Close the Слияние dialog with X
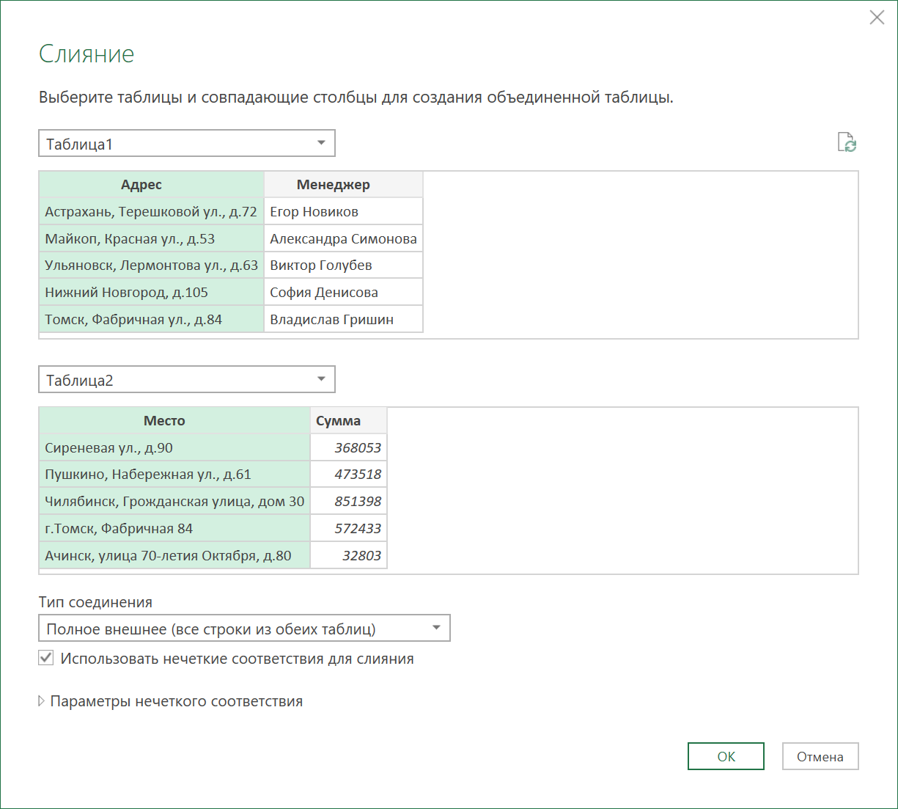 (877, 18)
